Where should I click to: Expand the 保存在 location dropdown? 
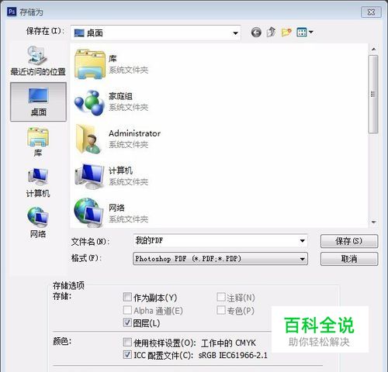(235, 33)
